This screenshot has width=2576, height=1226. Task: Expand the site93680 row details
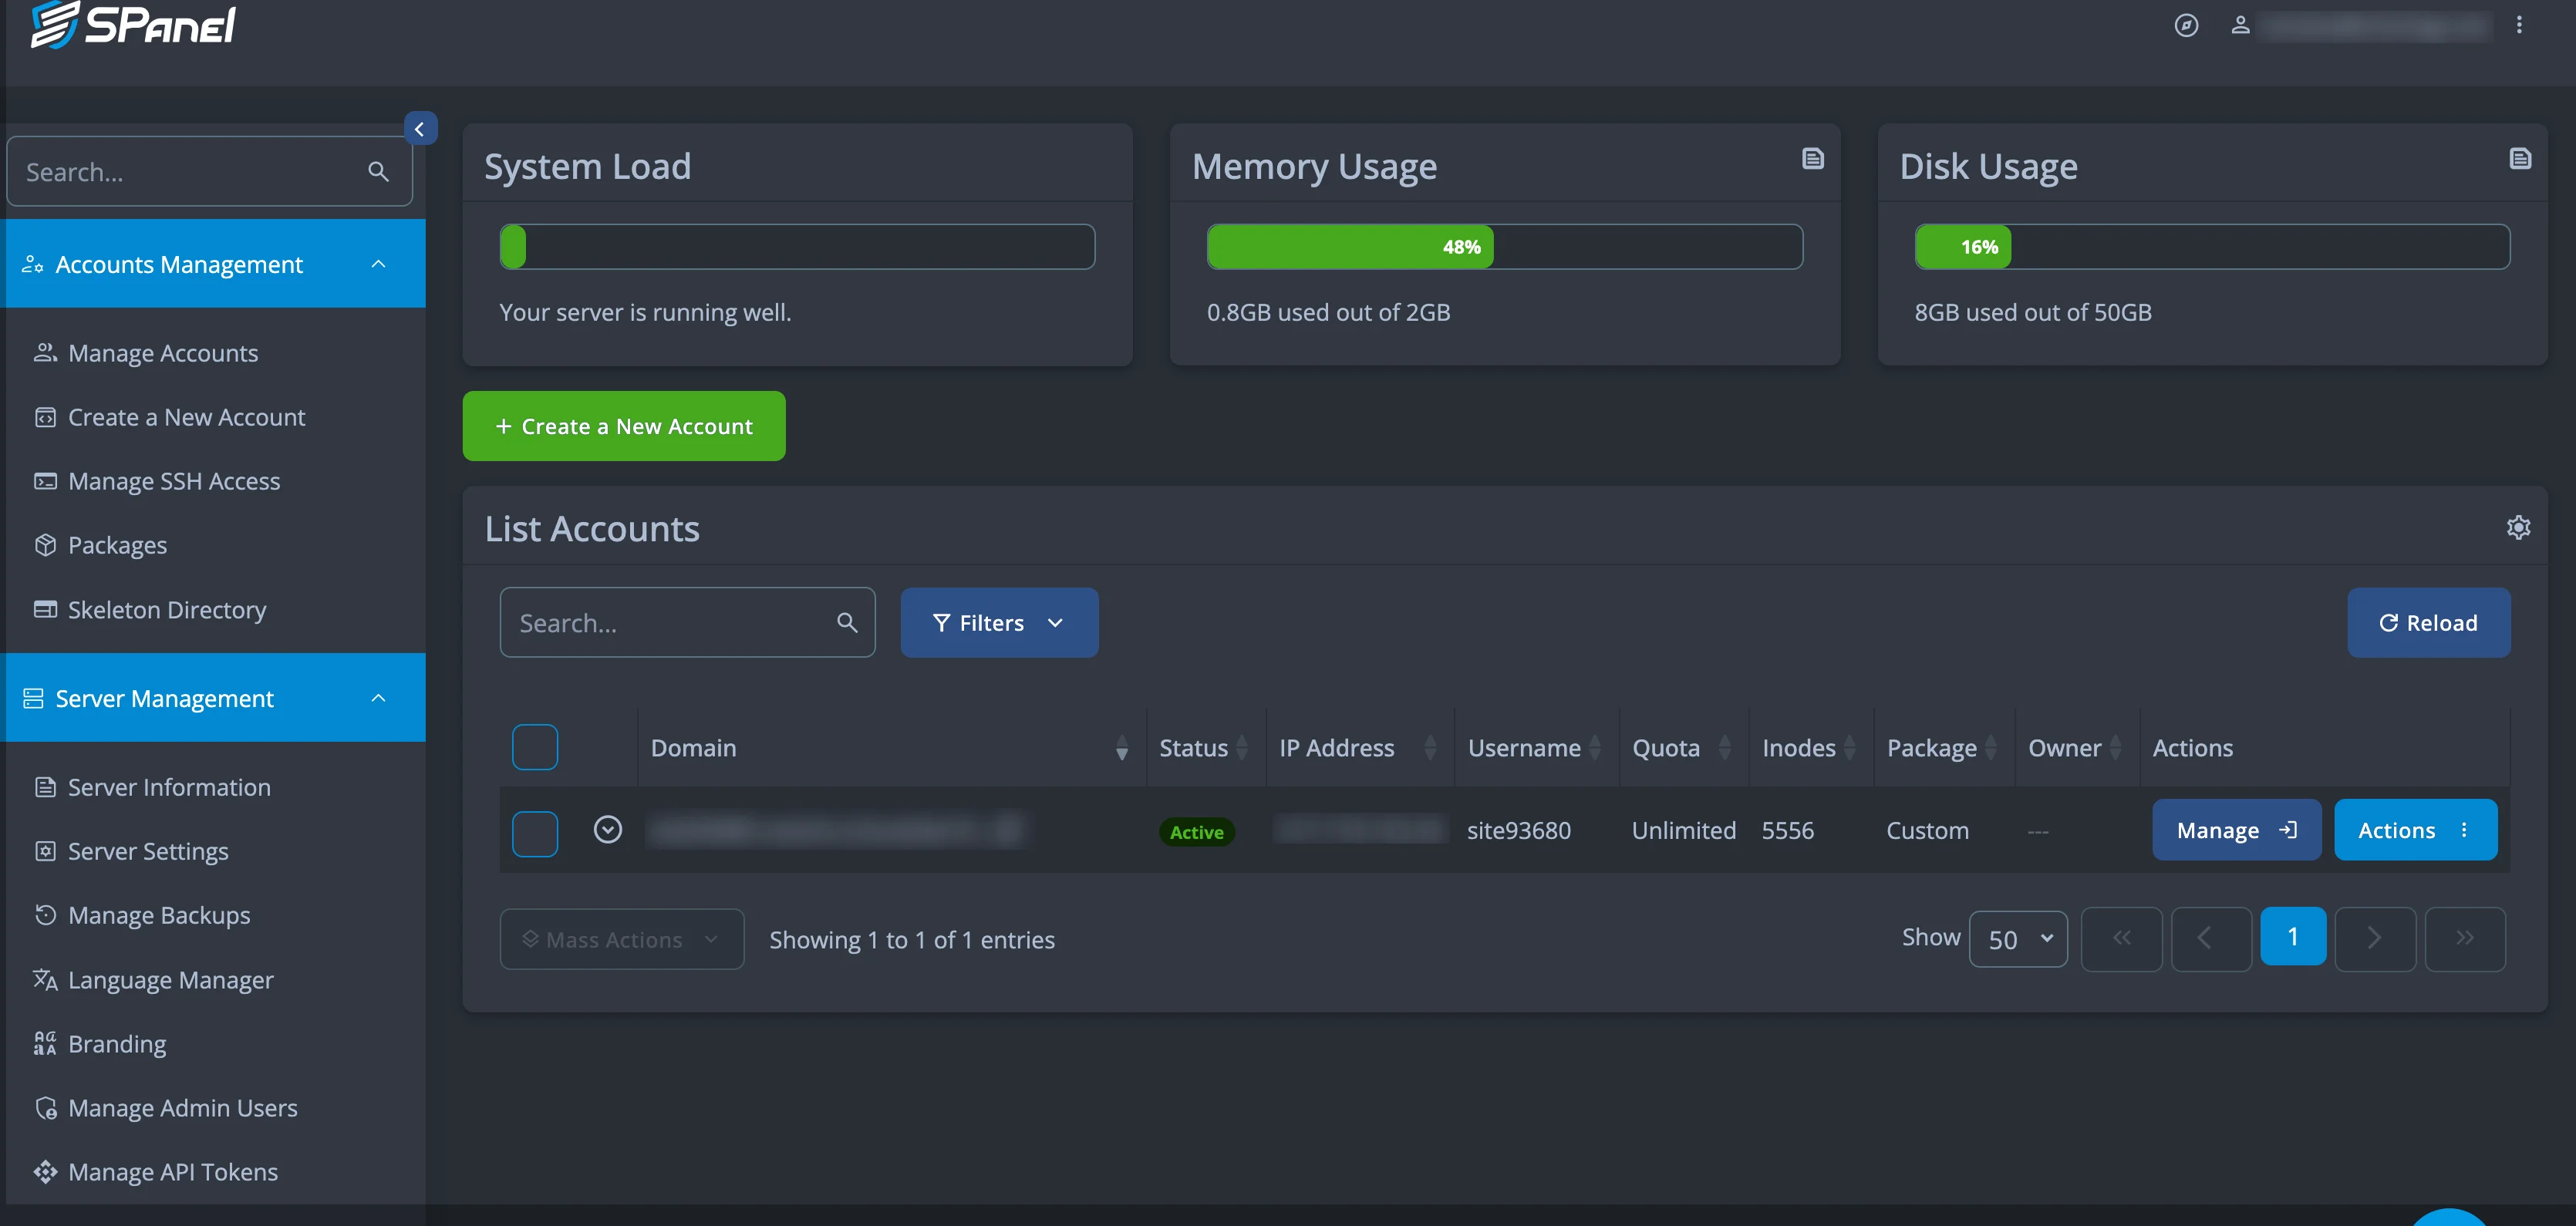point(608,829)
